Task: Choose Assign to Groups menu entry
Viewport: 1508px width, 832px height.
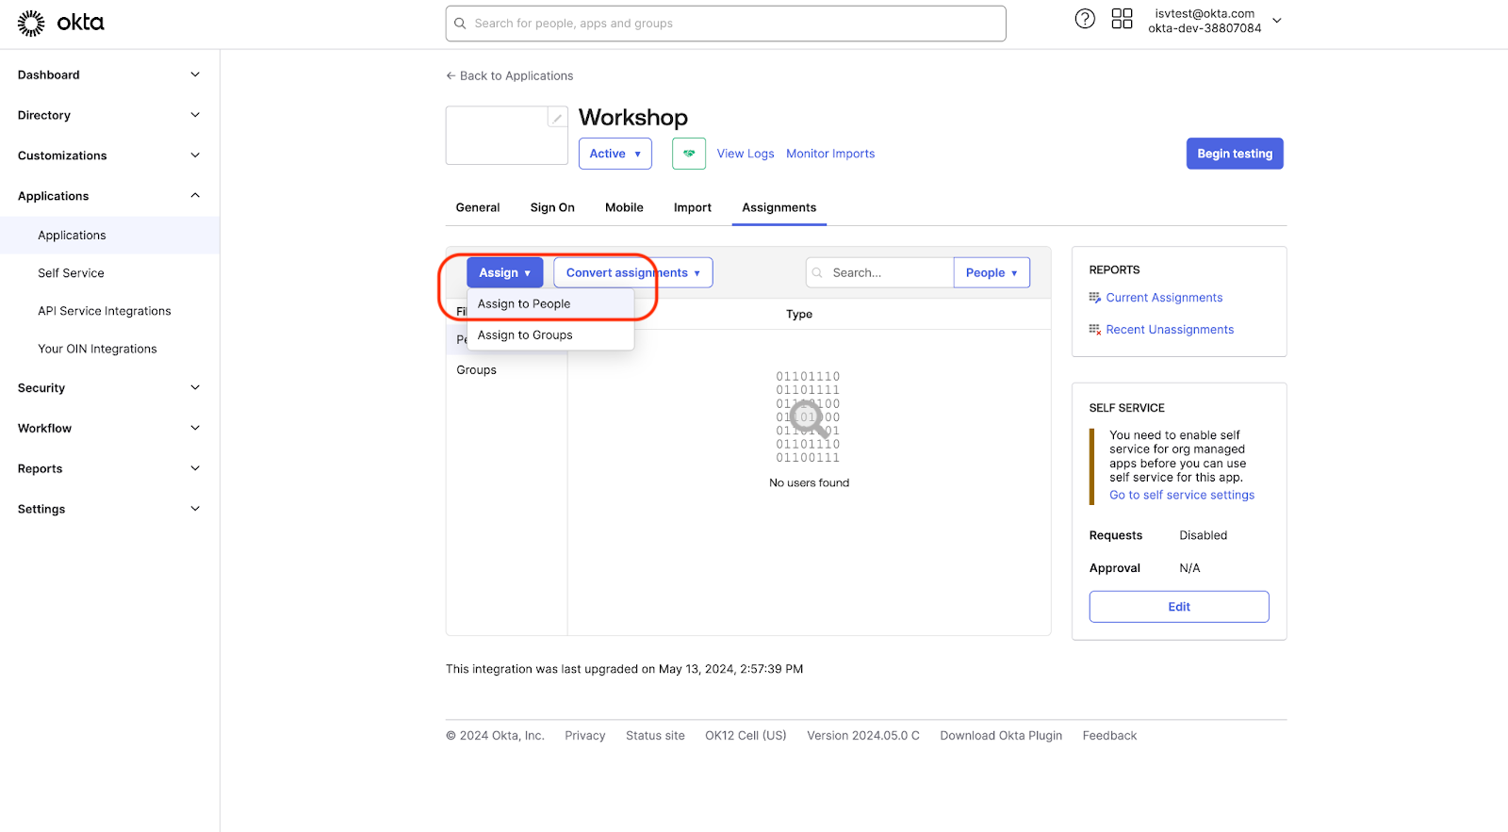Action: (x=550, y=334)
